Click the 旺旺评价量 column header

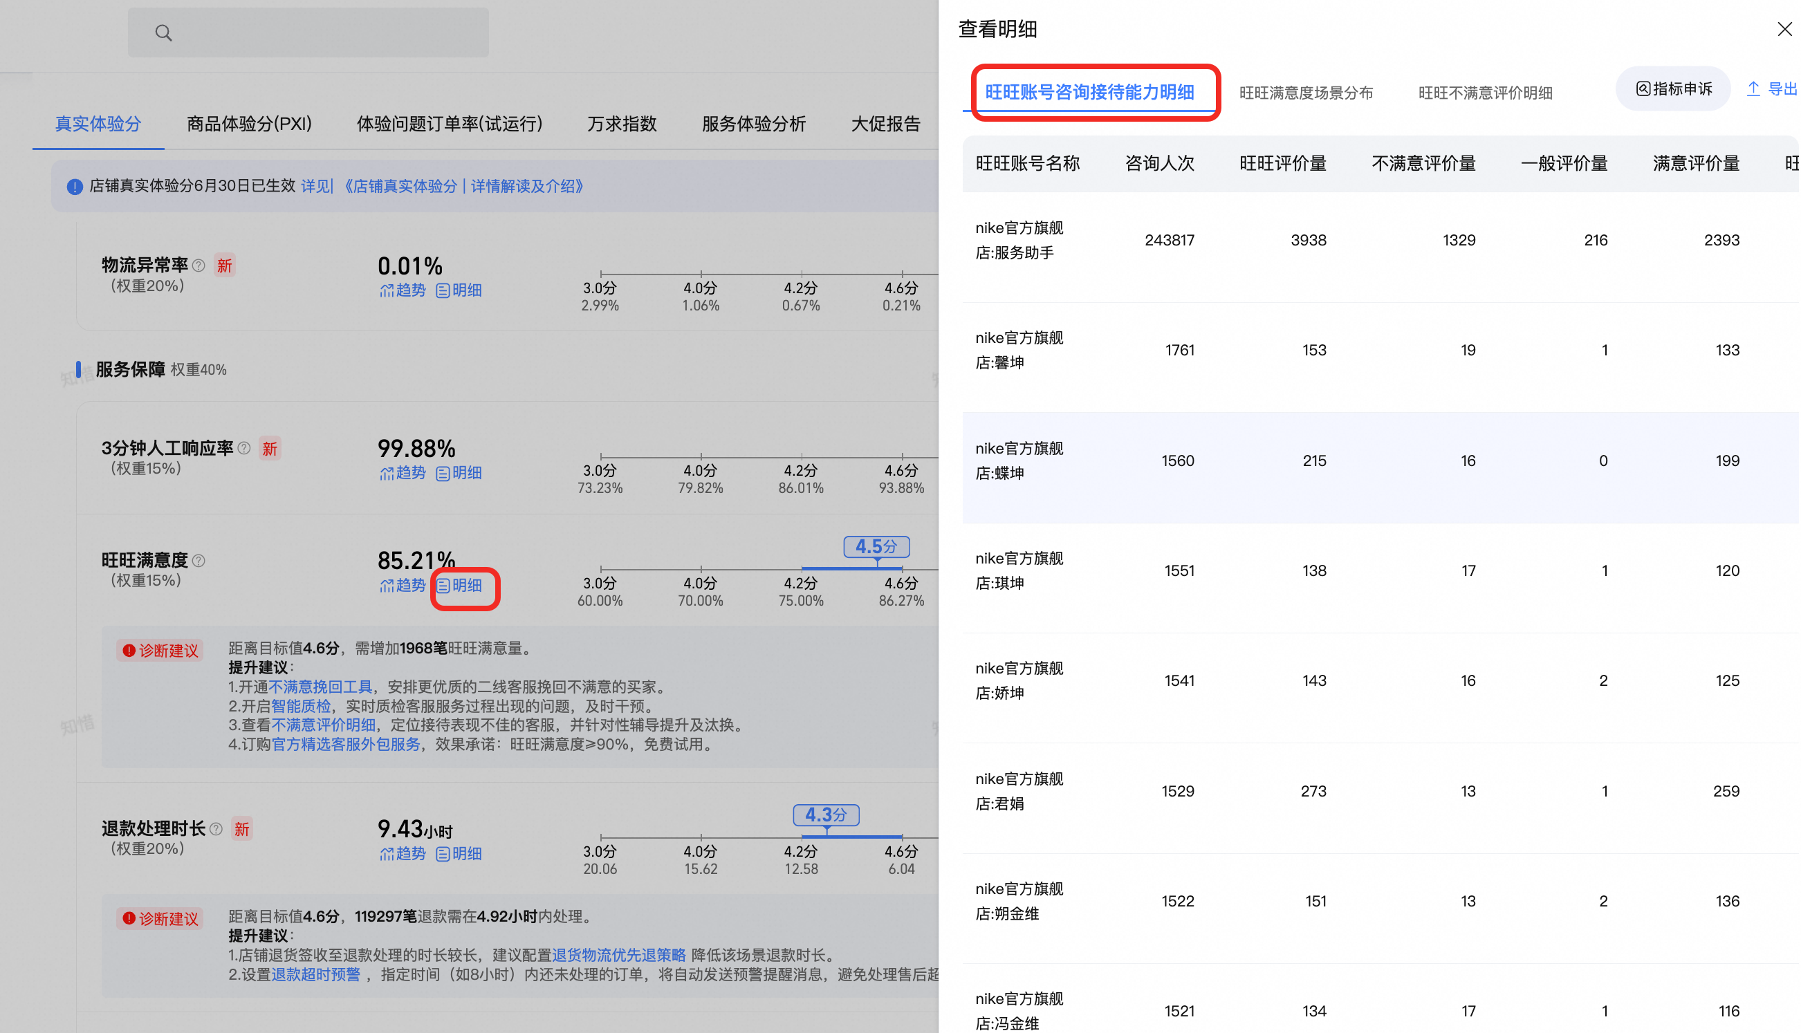[1283, 164]
